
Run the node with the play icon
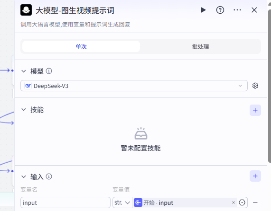pos(203,10)
